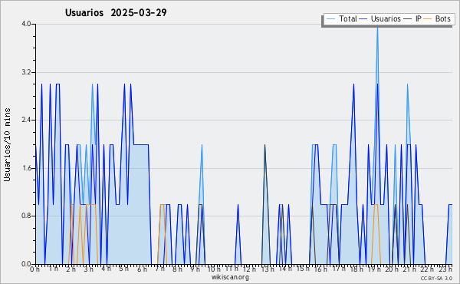Select the 'Total' legend entry

341,18
